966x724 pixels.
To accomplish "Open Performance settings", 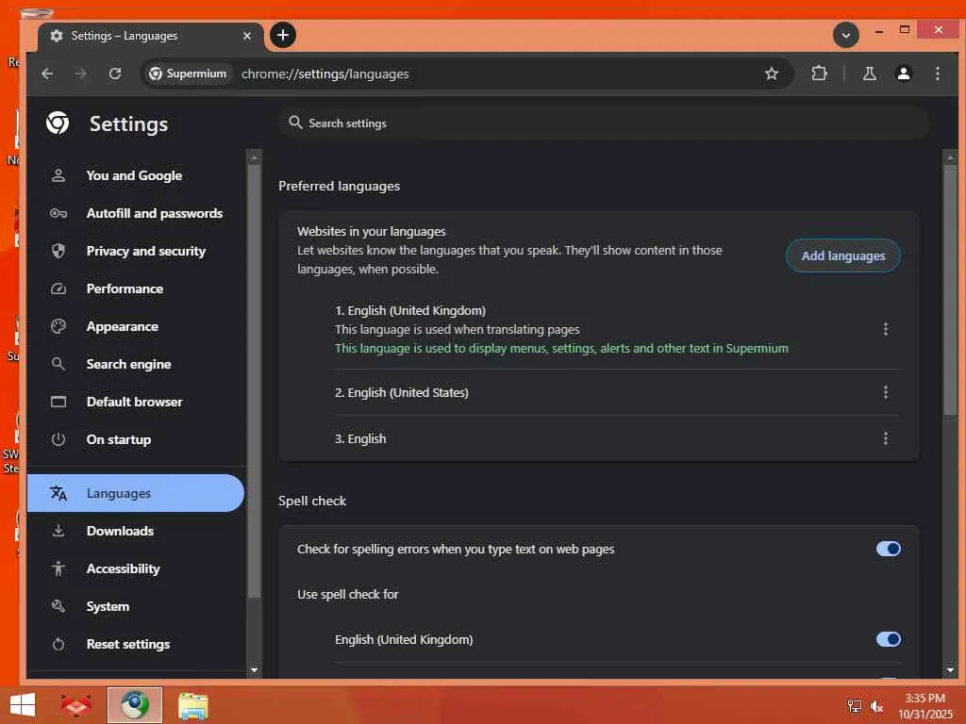I will [125, 288].
